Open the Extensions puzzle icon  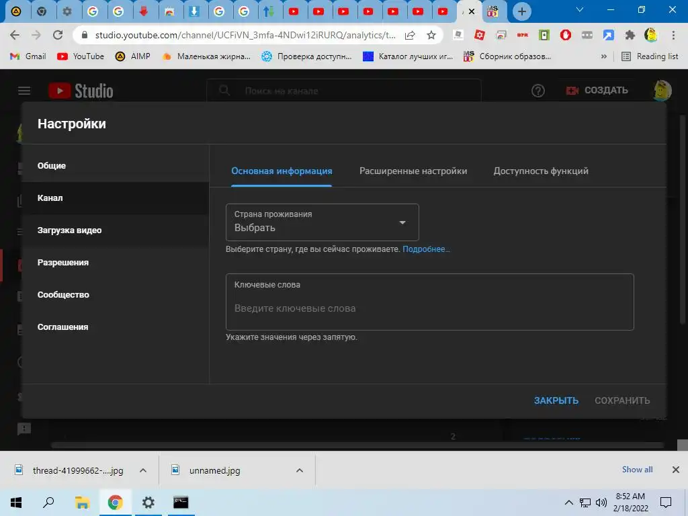pos(630,35)
